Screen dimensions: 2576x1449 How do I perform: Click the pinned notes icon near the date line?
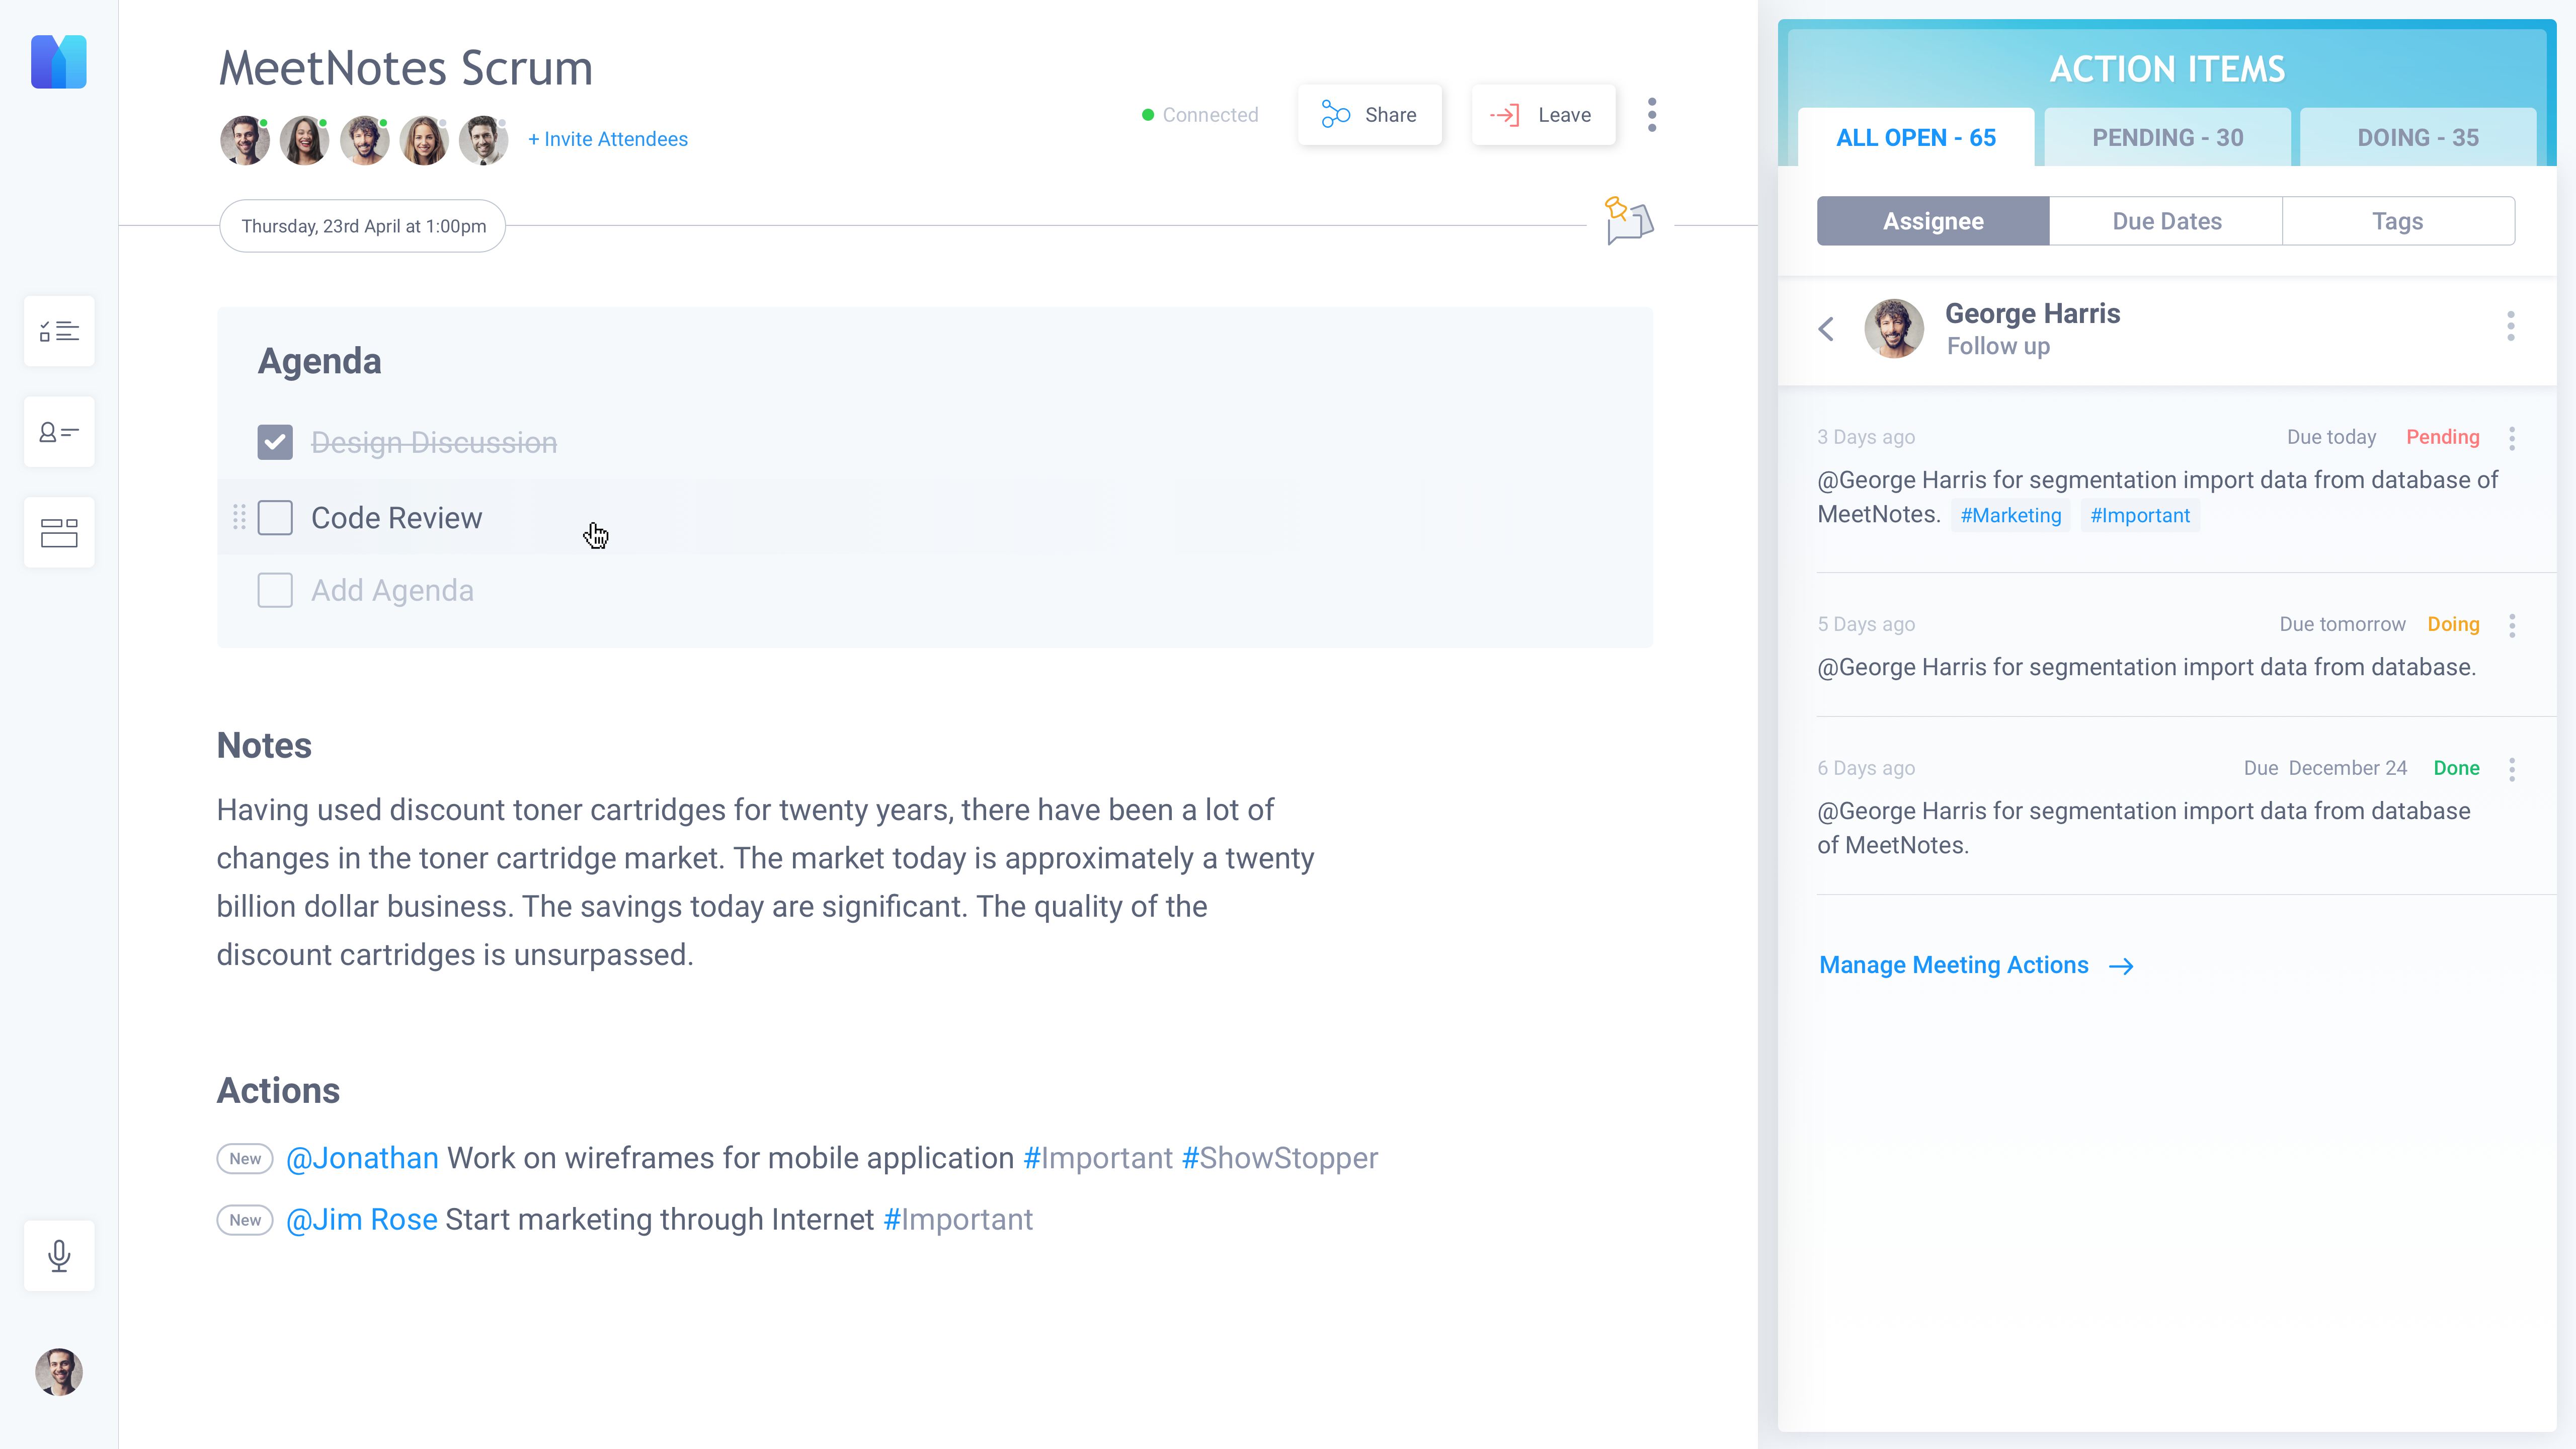(1629, 221)
